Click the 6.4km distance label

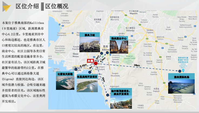click(83, 66)
